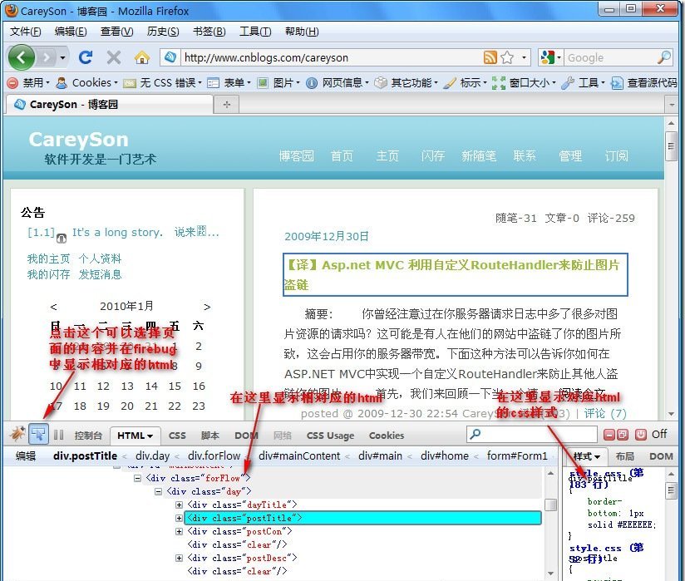Expand the div class dayTitle node
The image size is (685, 581).
[x=179, y=505]
